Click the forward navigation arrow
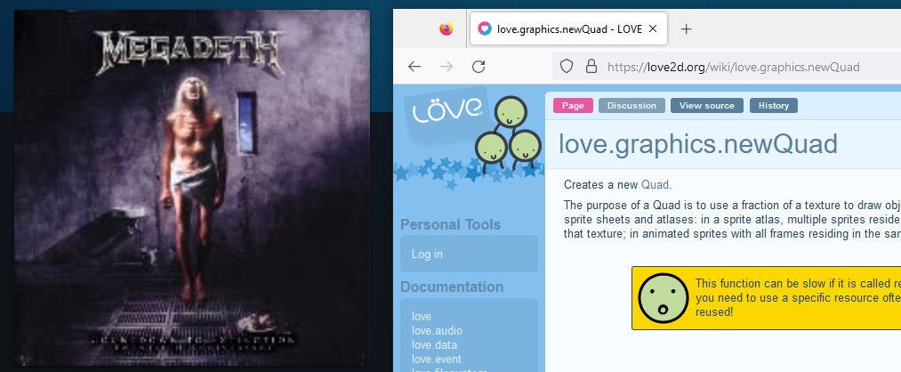 pos(446,67)
